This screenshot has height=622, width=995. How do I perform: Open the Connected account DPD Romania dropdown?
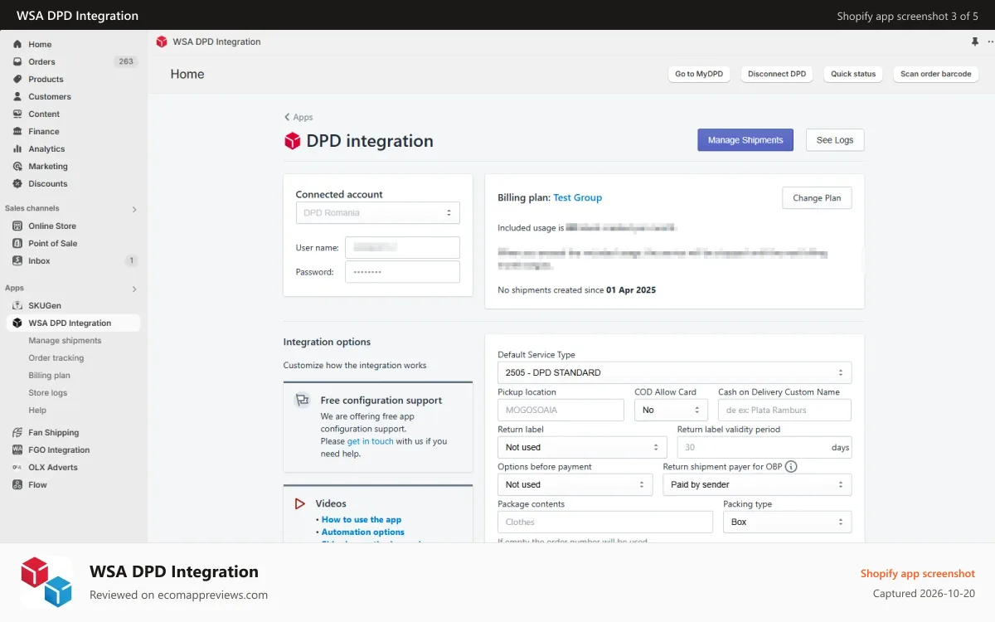click(378, 212)
